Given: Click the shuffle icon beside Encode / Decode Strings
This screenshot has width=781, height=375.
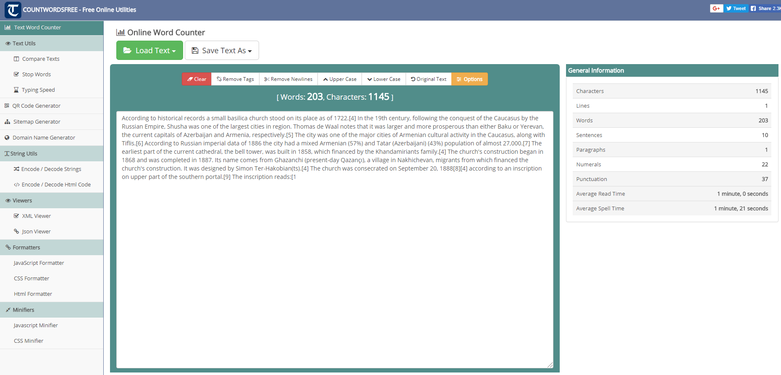Looking at the screenshot, I should pyautogui.click(x=16, y=169).
